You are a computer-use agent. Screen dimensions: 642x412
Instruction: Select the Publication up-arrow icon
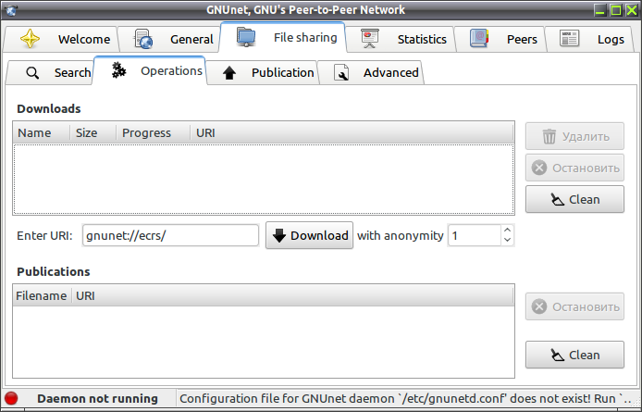click(229, 73)
